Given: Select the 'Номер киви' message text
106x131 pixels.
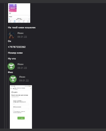Looking at the screenshot, I should tap(15, 53).
